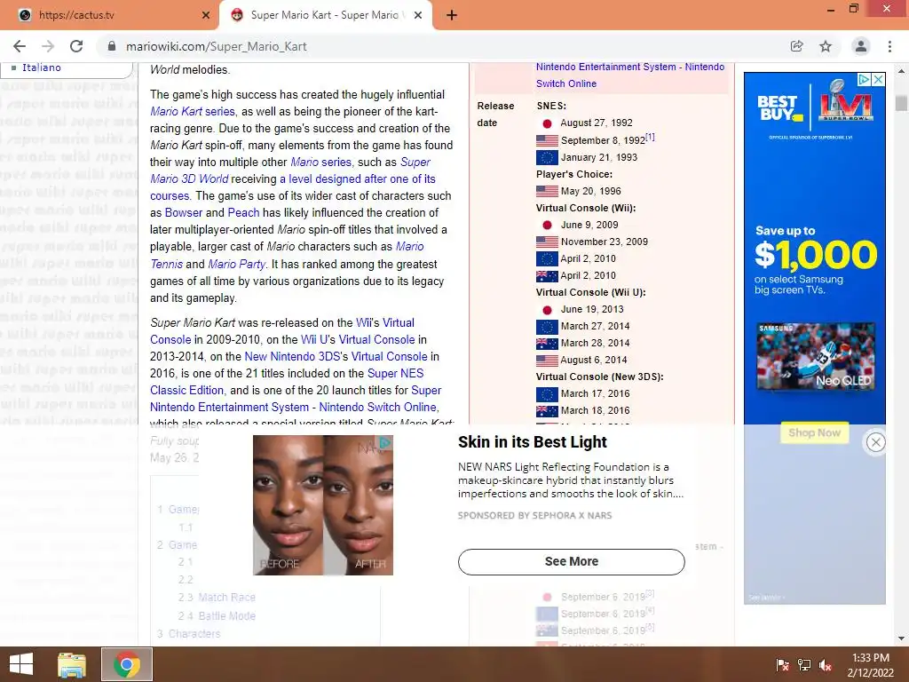Open the Chrome three-dot menu
The image size is (909, 682).
coord(889,46)
